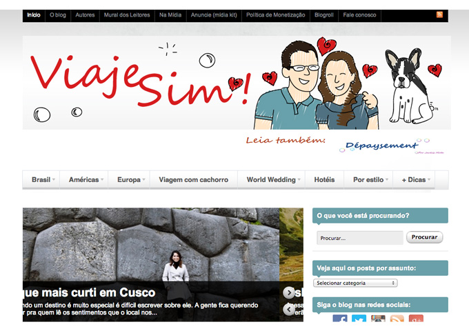The image size is (469, 331).
Task: Open the Fale conosco link
Action: pyautogui.click(x=361, y=14)
